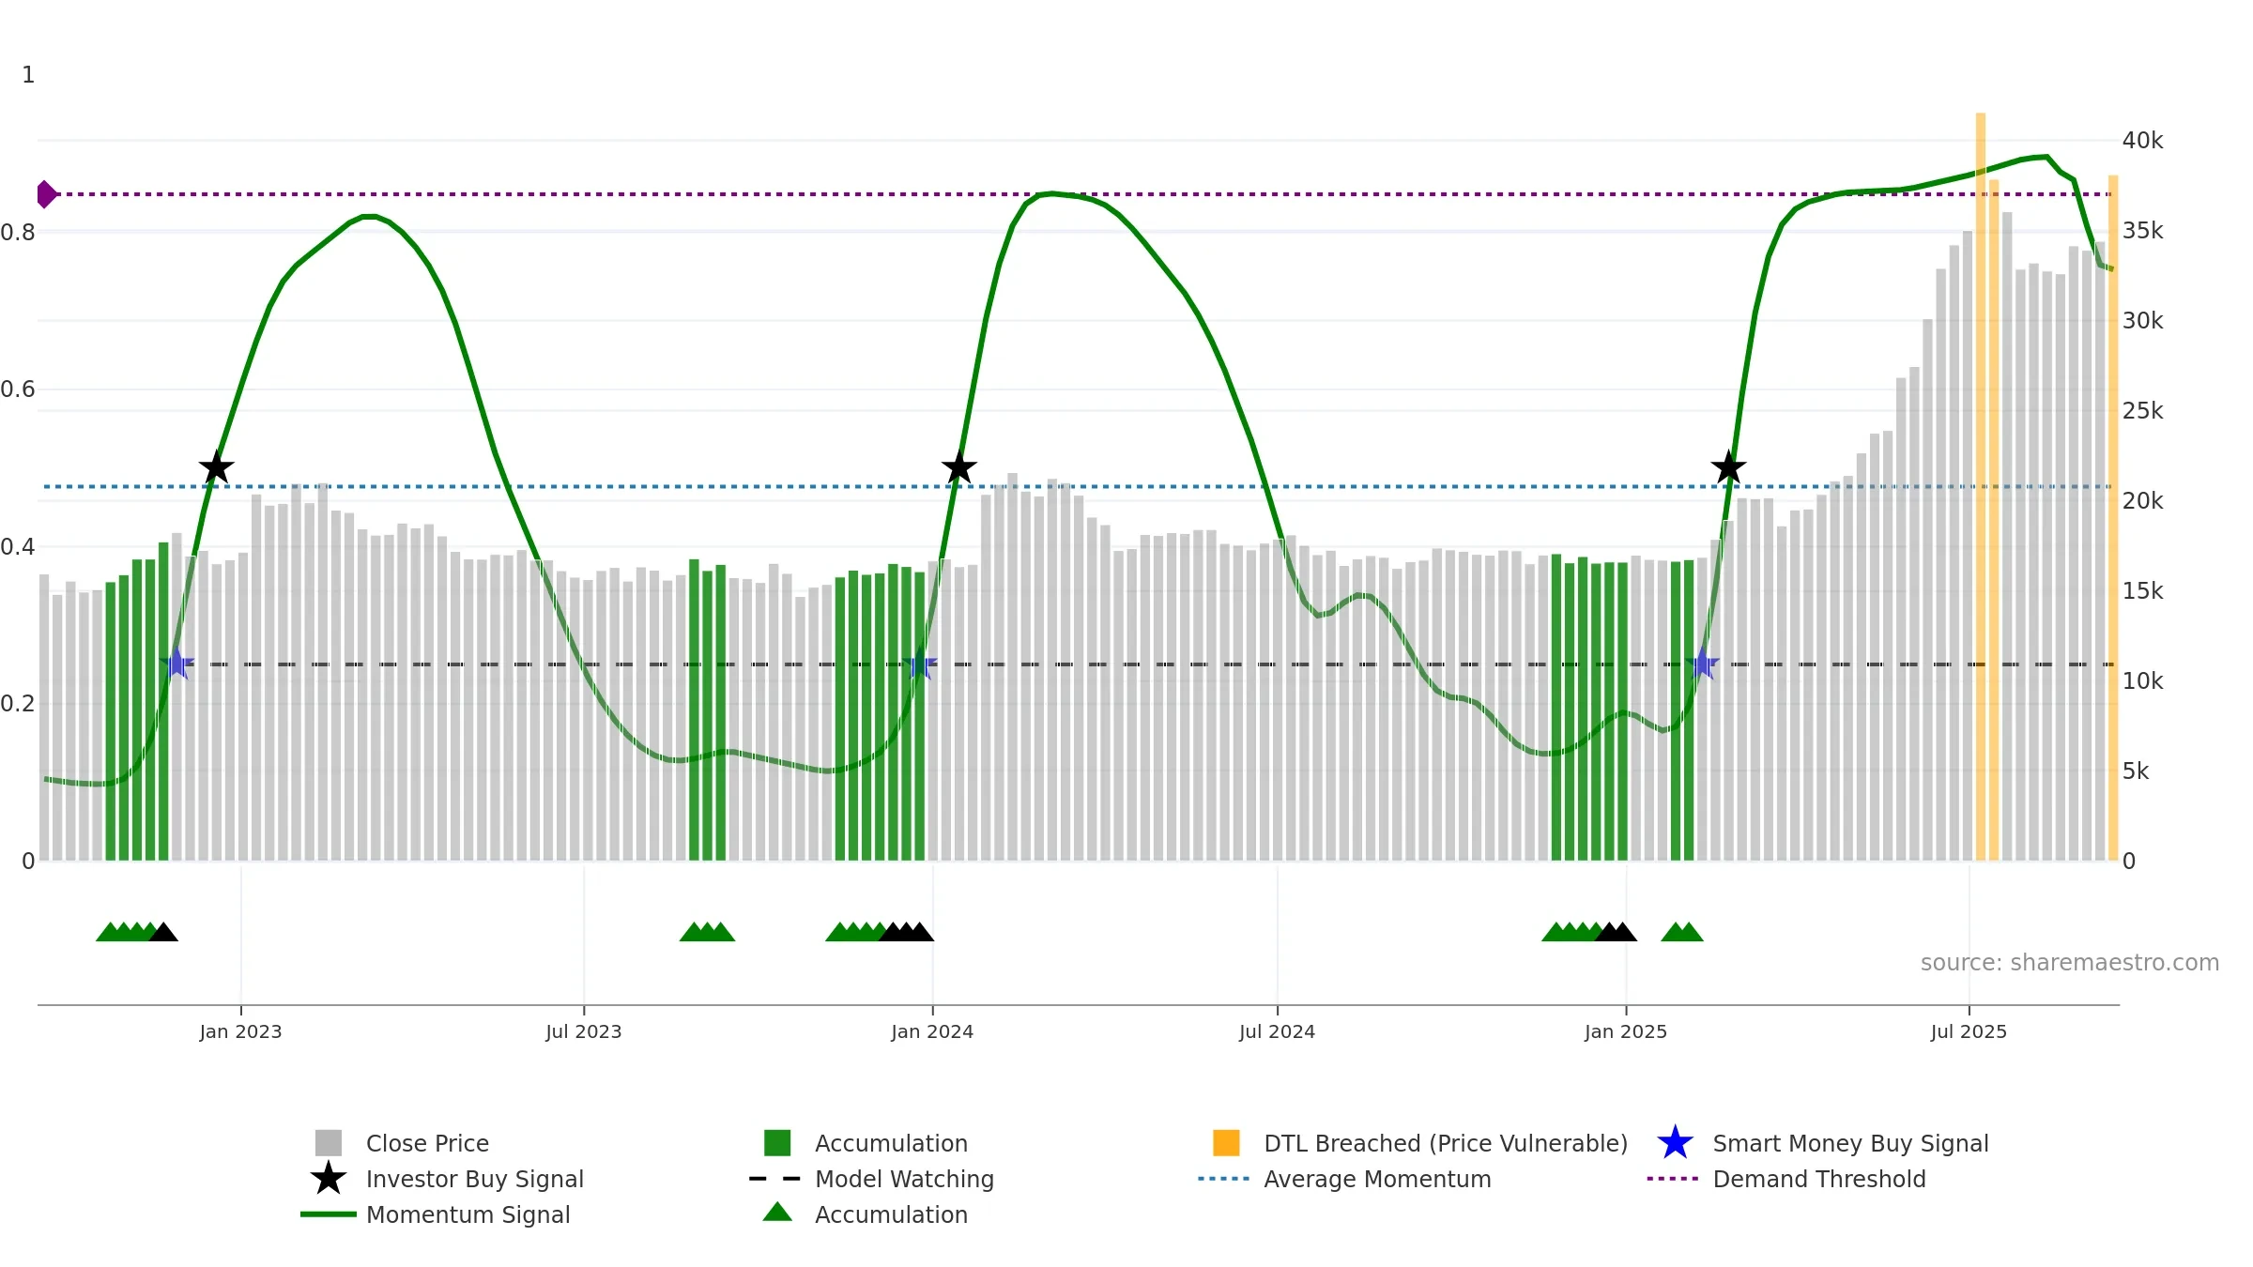This screenshot has height=1267, width=2253.
Task: Click the 35k right axis label
Action: pyautogui.click(x=2142, y=231)
